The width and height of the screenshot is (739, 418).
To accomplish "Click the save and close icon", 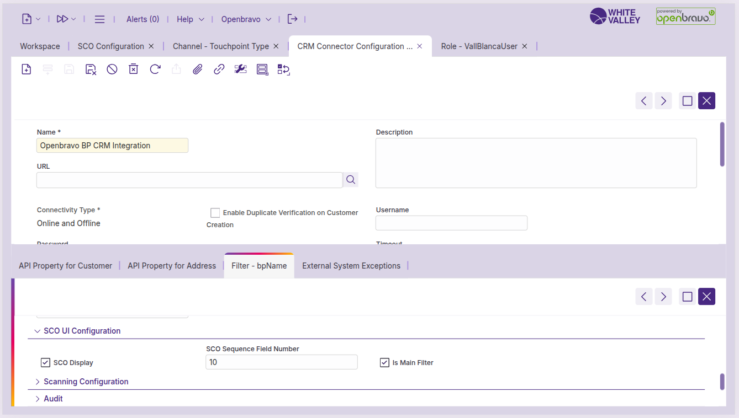I will (x=91, y=69).
